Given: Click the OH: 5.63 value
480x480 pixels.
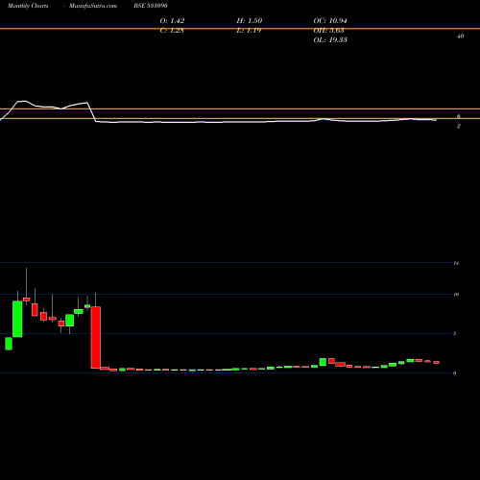Looking at the screenshot, I should tap(328, 31).
